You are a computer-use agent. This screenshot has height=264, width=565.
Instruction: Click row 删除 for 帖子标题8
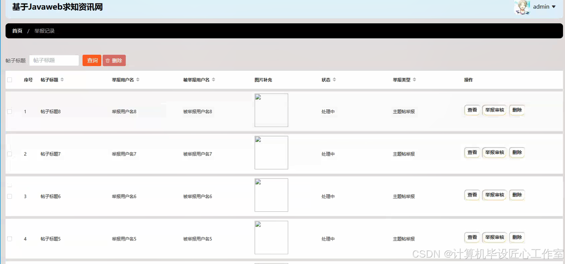coord(517,110)
